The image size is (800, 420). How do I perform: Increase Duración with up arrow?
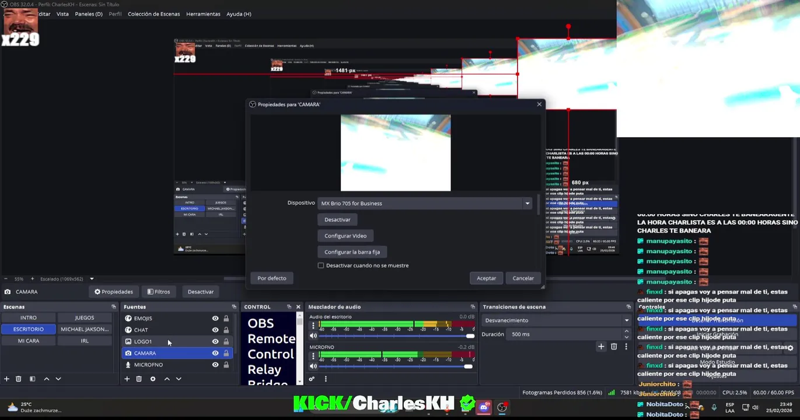click(627, 331)
